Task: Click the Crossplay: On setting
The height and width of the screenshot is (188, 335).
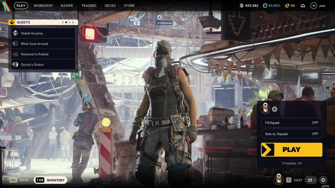Action: point(292,163)
